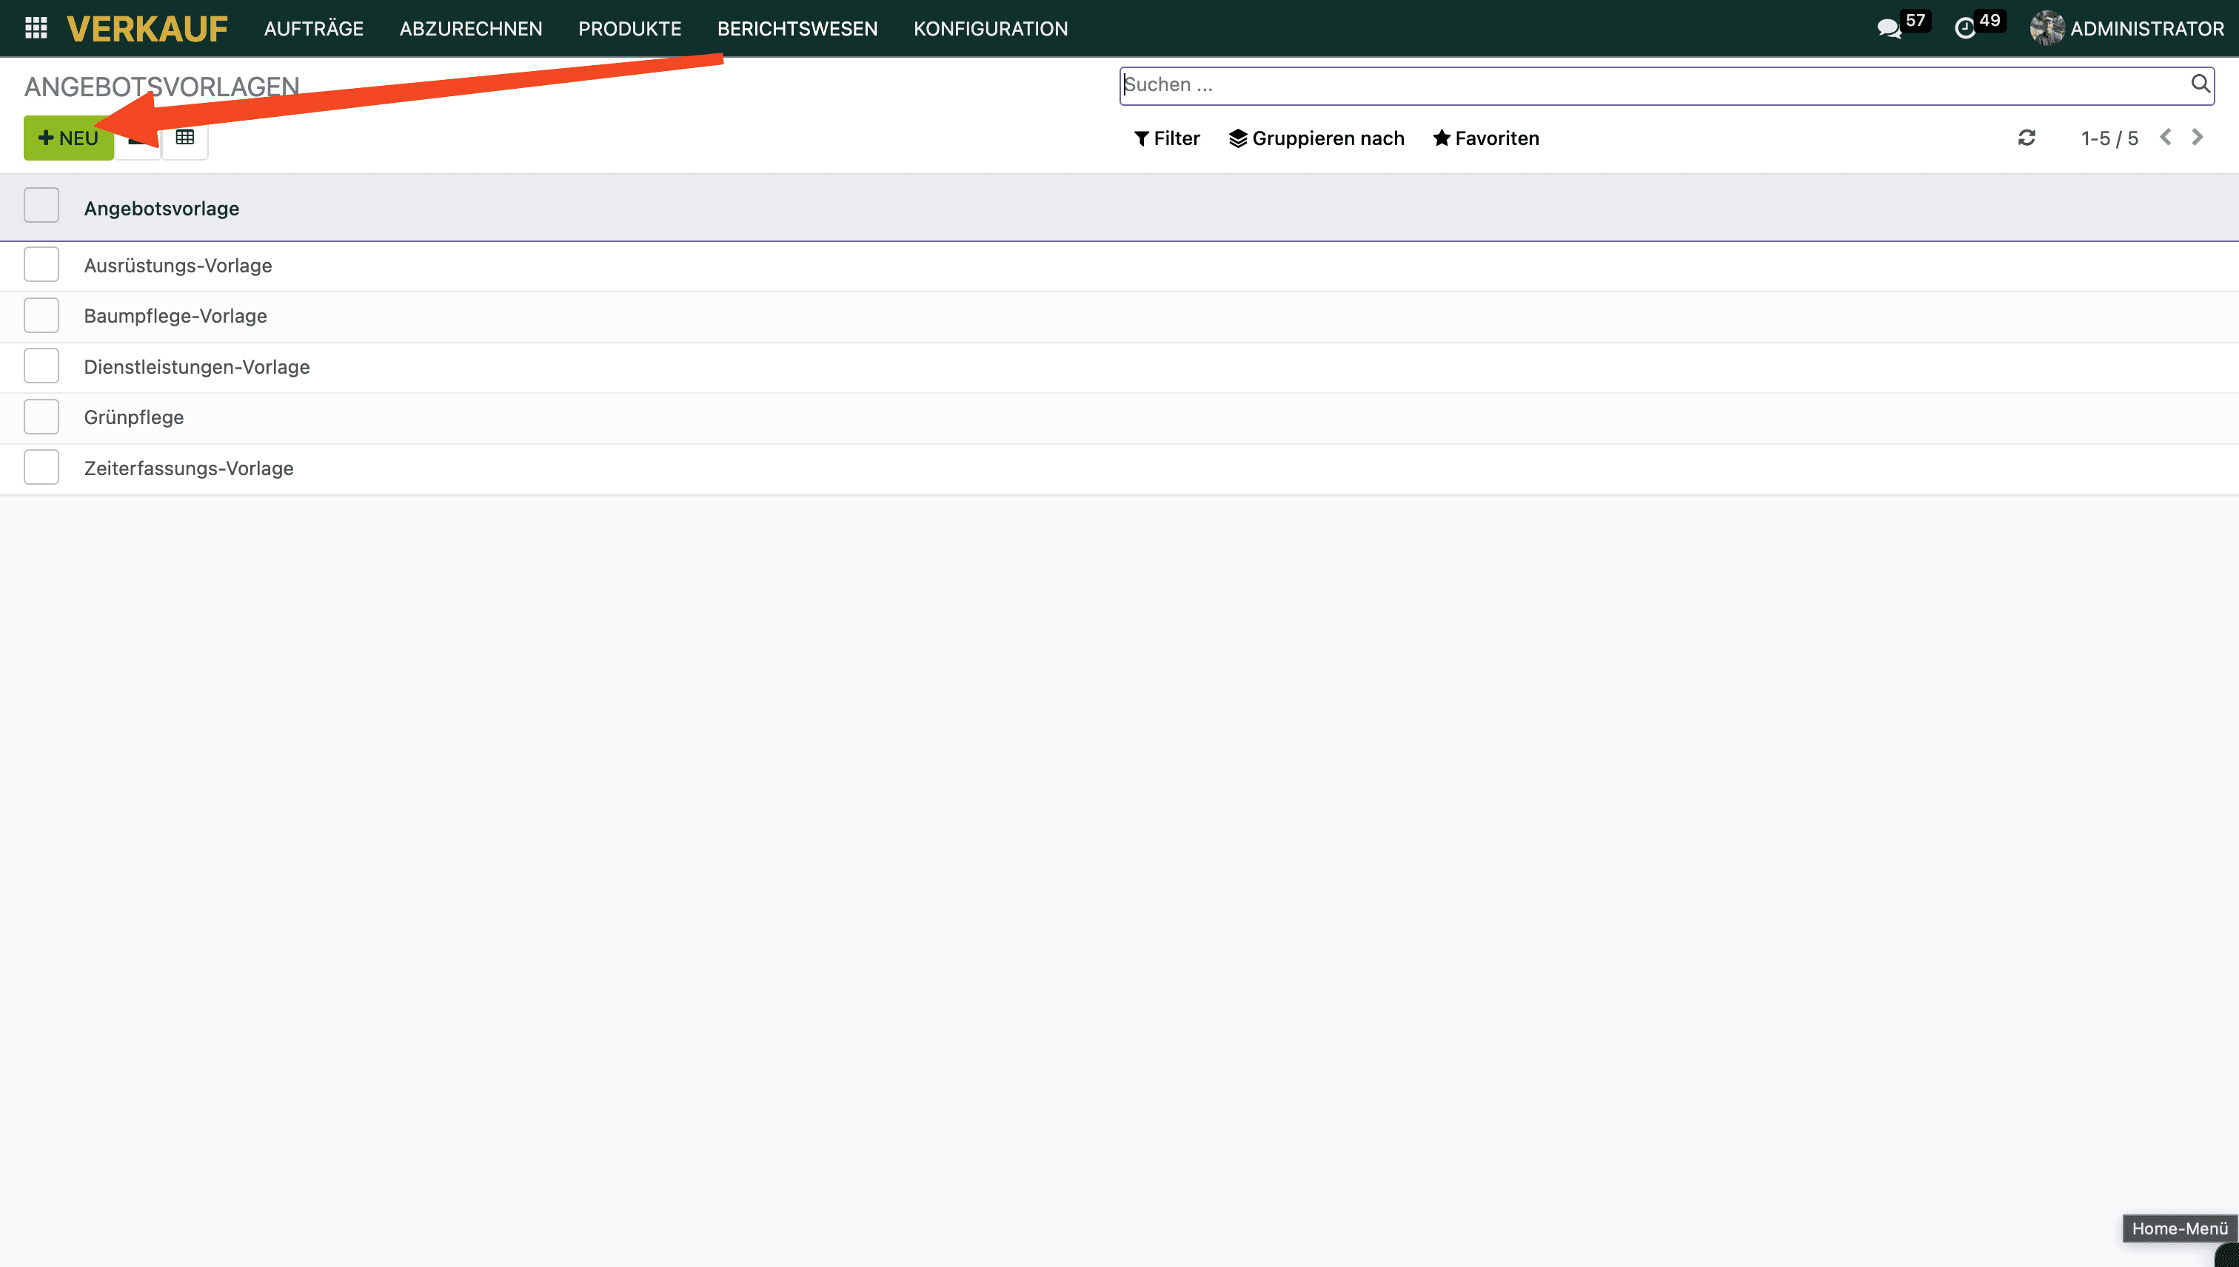The height and width of the screenshot is (1267, 2239).
Task: Click the refresh list icon
Action: pos(2027,138)
